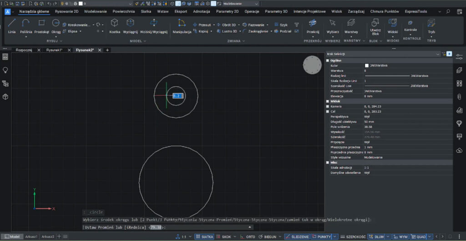Screen dimensions: 466x241
Task: Open the Chmura Punktów ribbon tab
Action: (385, 11)
